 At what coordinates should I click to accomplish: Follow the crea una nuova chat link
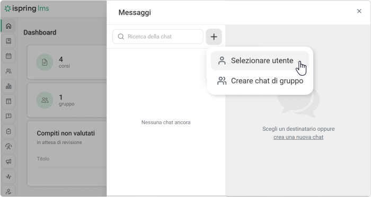pos(298,137)
